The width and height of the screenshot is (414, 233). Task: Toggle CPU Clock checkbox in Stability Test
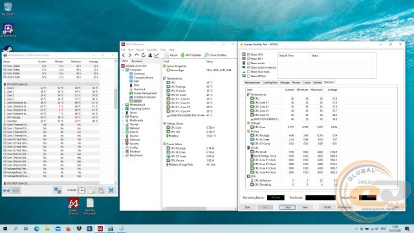pyautogui.click(x=252, y=152)
